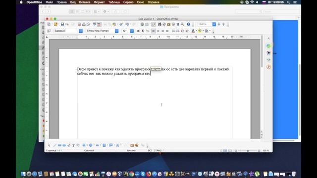Screen dimensions: 317x178
Task: Toggle Align Left paragraph button
Action: tap(154, 31)
